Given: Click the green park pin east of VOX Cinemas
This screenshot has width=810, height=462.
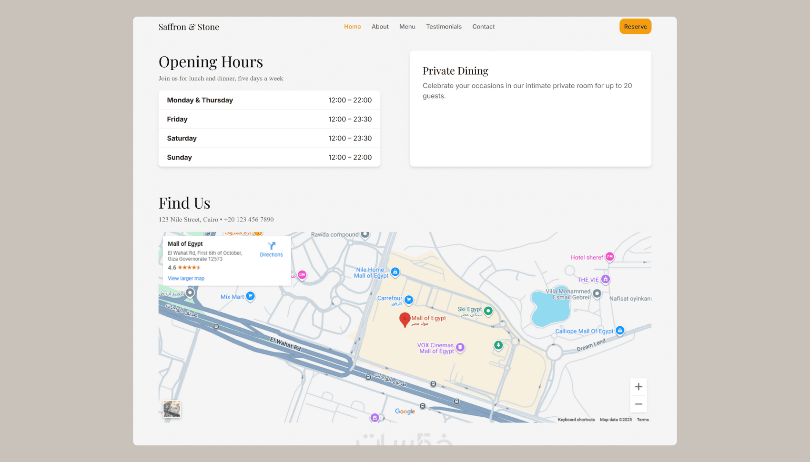Looking at the screenshot, I should pyautogui.click(x=498, y=345).
